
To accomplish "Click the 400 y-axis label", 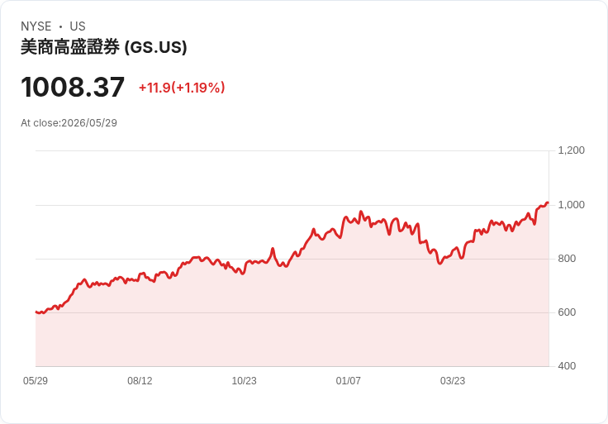I will [567, 366].
